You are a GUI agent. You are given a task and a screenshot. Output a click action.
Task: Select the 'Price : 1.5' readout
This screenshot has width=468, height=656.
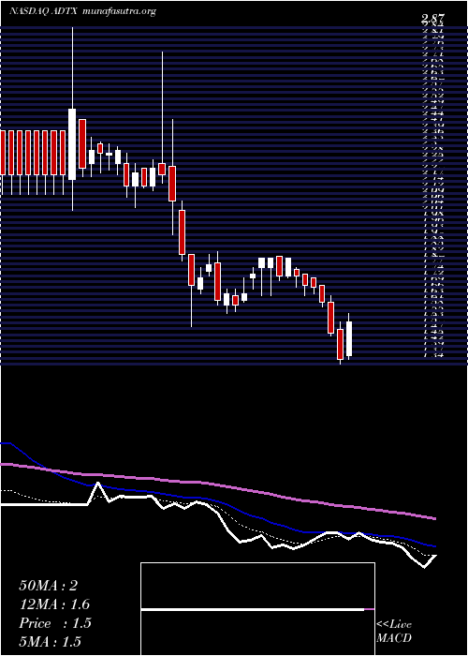tap(54, 623)
